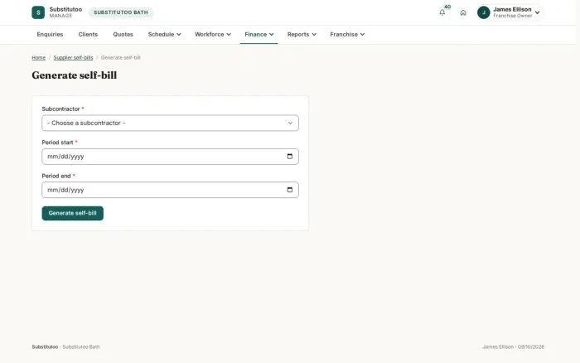
Task: Click the Substitutoo Bath branch badge
Action: pos(121,12)
